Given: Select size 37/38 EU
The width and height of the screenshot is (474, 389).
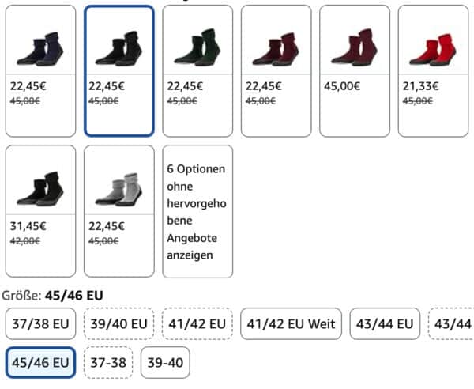Looking at the screenshot, I should coord(40,323).
